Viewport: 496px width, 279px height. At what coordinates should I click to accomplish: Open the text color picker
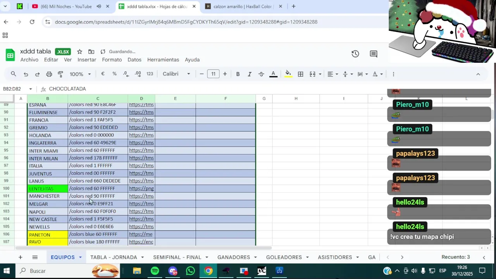tap(273, 74)
